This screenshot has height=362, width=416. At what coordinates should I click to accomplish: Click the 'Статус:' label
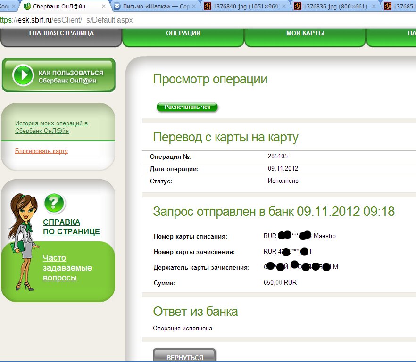tap(161, 181)
